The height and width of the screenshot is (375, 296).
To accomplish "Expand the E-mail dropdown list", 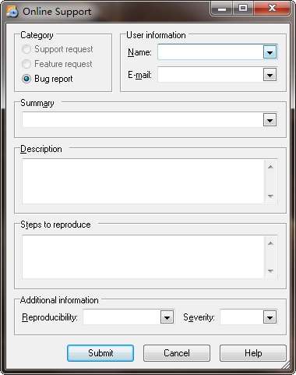I will [x=270, y=75].
